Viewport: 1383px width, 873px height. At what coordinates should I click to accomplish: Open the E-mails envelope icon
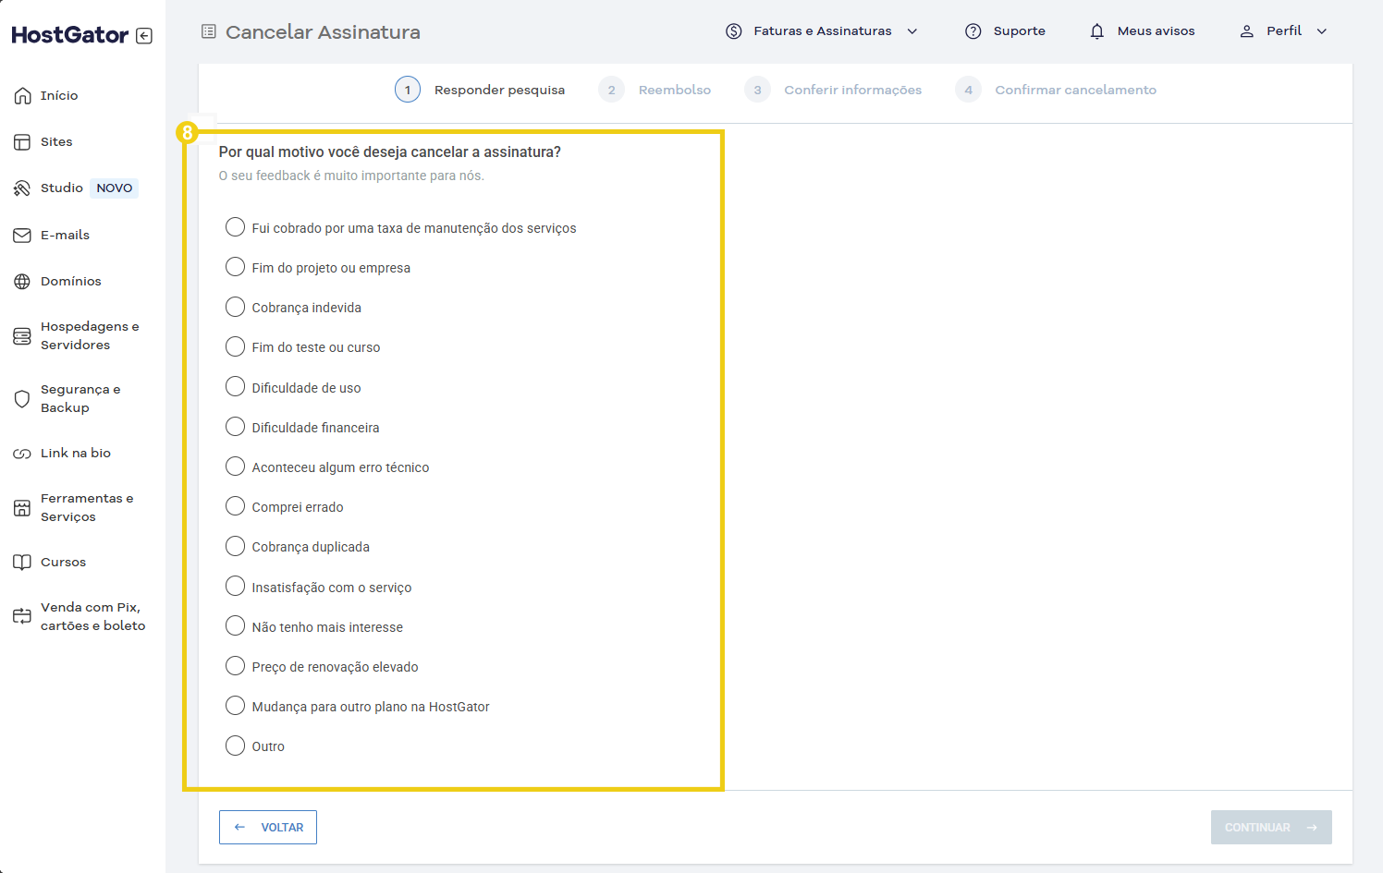tap(21, 235)
